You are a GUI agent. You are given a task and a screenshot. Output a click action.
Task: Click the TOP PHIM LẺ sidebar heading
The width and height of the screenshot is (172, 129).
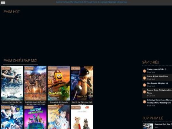153,118
